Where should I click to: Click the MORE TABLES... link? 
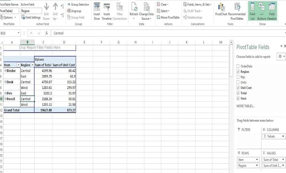pos(246,106)
